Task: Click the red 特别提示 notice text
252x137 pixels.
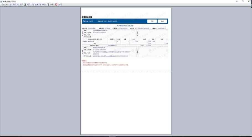Action: 84,60
